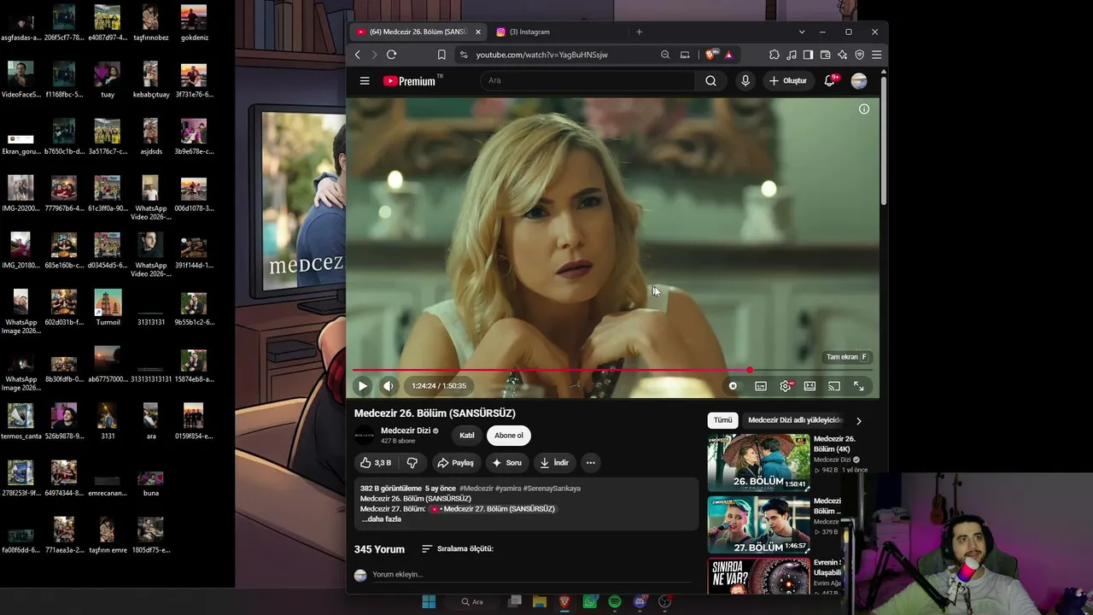This screenshot has width=1093, height=615.
Task: Toggle the browser sidebar panel
Action: (x=808, y=55)
